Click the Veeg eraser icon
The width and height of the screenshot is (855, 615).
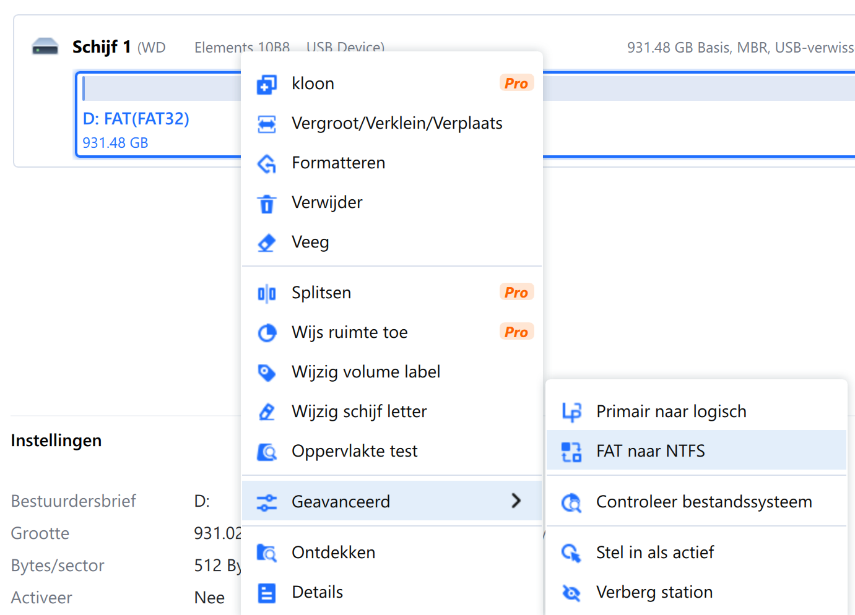point(267,243)
